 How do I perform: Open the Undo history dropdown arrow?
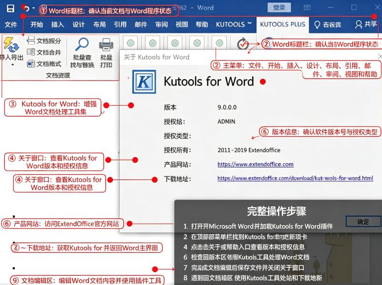pos(33,8)
